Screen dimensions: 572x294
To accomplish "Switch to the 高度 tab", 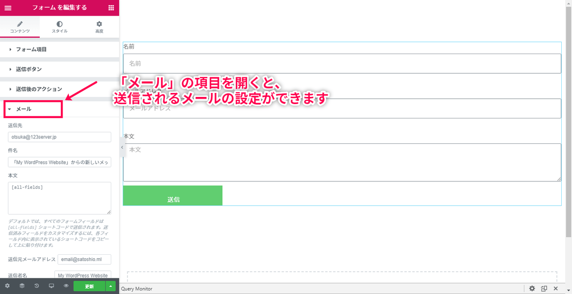I will 99,27.
